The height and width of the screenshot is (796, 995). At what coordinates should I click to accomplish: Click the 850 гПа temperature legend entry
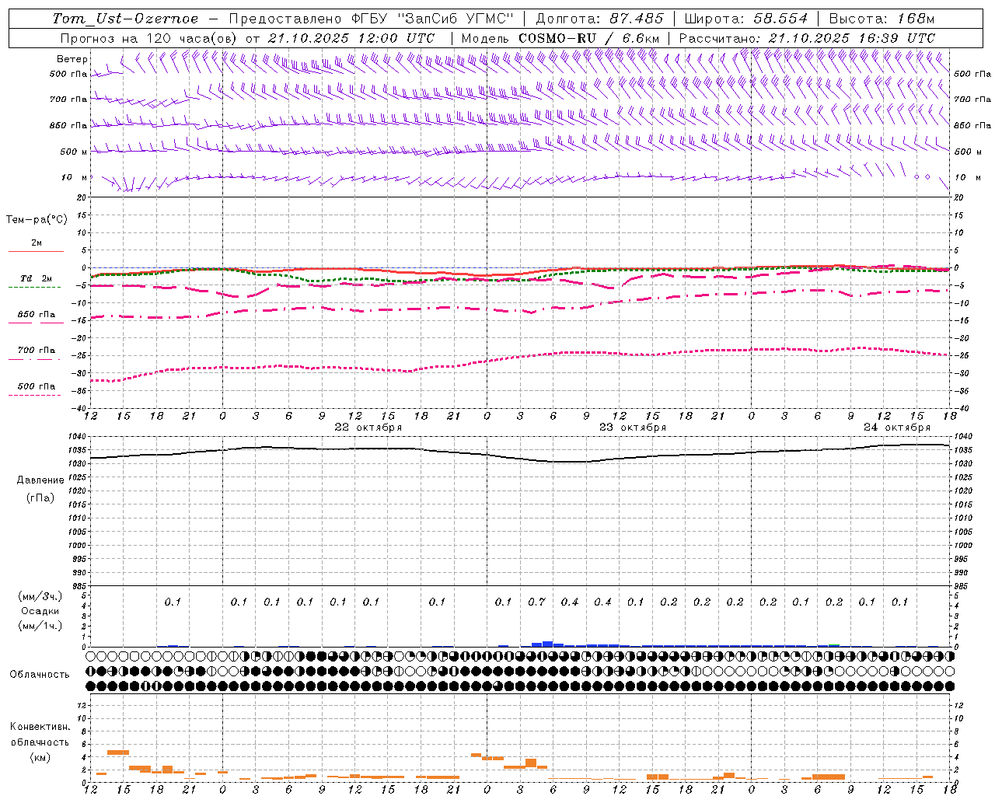(x=37, y=315)
